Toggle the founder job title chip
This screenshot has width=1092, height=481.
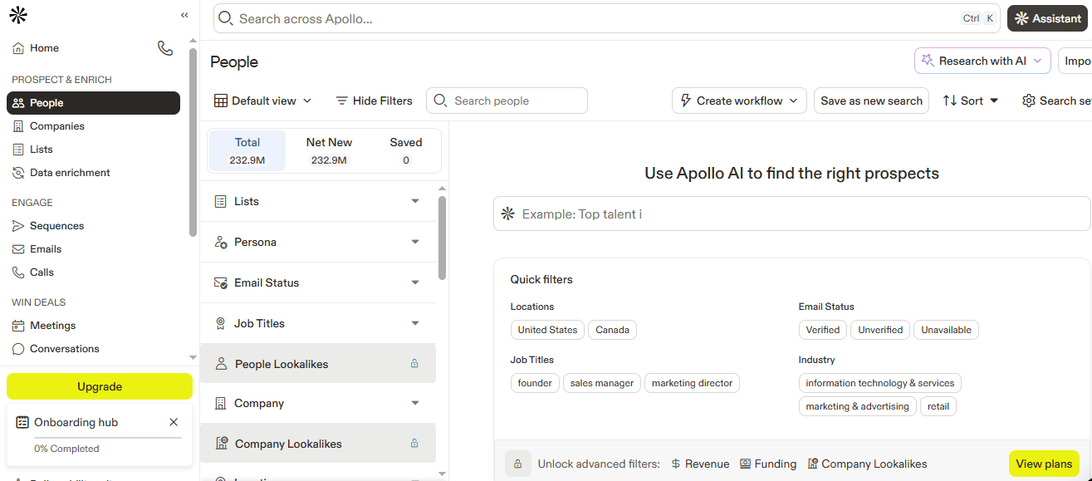tap(535, 383)
